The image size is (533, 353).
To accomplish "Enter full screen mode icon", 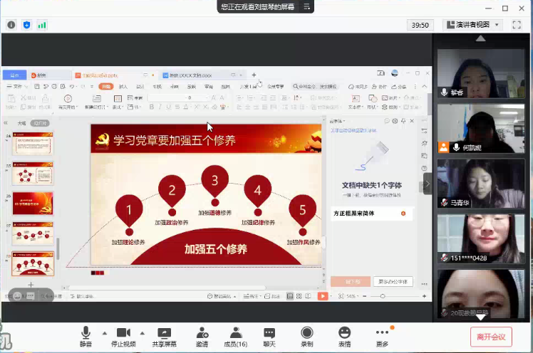I will coord(518,24).
